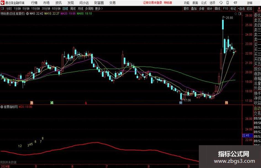Click the 2024年 year label on time axis
The image size is (261, 168).
tap(5, 166)
